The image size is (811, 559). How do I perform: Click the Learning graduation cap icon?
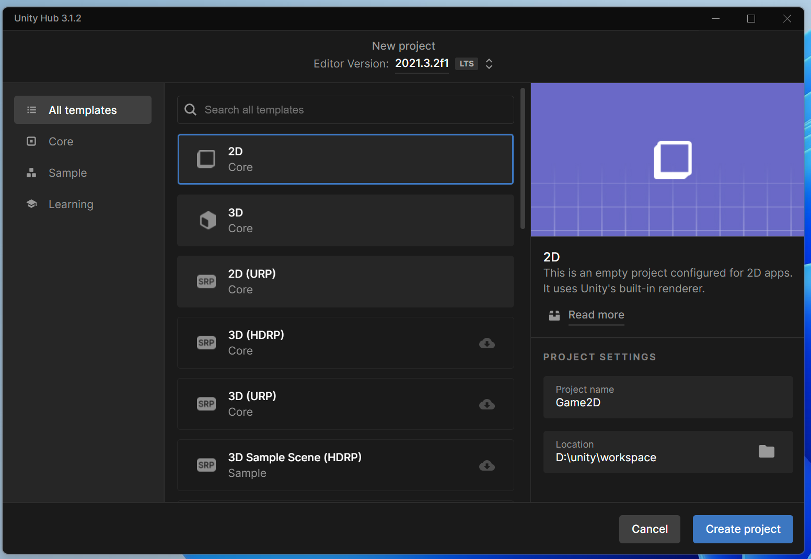point(31,204)
